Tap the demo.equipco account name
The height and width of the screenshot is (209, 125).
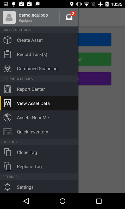[33, 15]
